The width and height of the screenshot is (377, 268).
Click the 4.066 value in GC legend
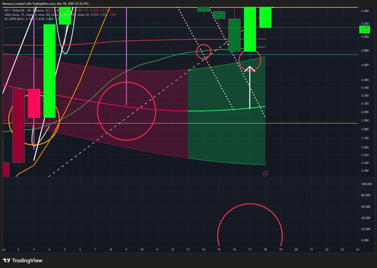click(50, 19)
